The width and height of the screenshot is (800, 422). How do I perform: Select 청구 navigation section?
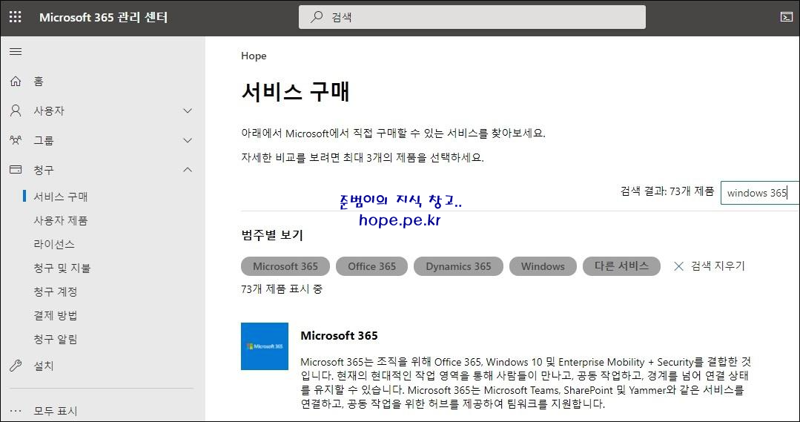coord(43,169)
